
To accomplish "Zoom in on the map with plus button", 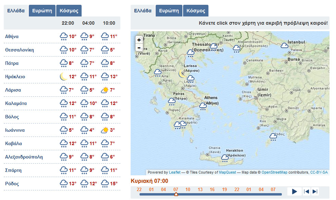I will (x=139, y=40).
